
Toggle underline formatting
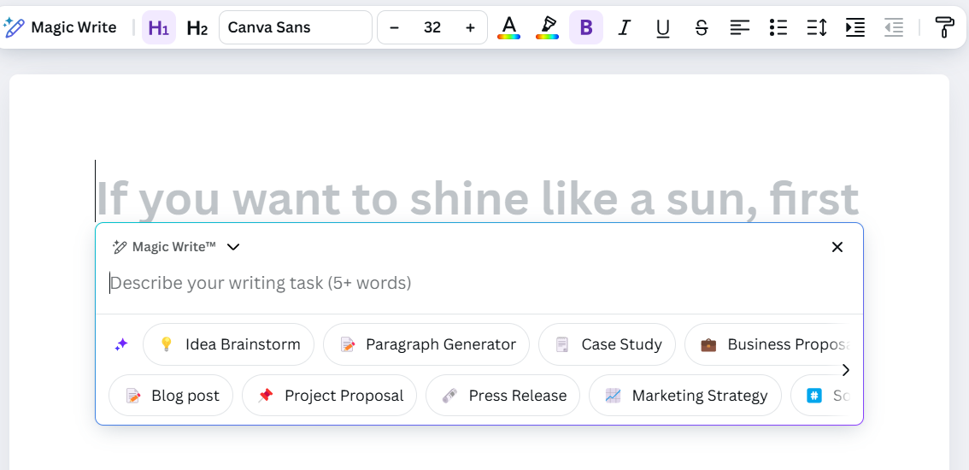[663, 27]
